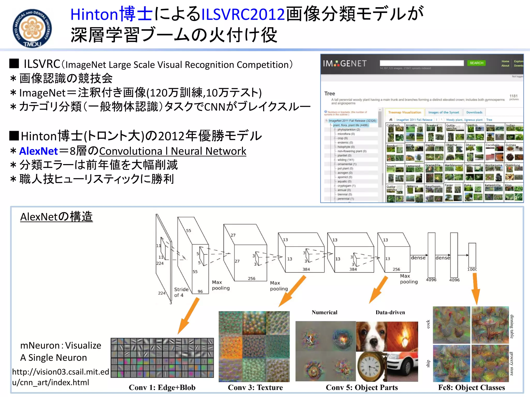
Task: Open the Calabash treemap cell
Action: 395,133
